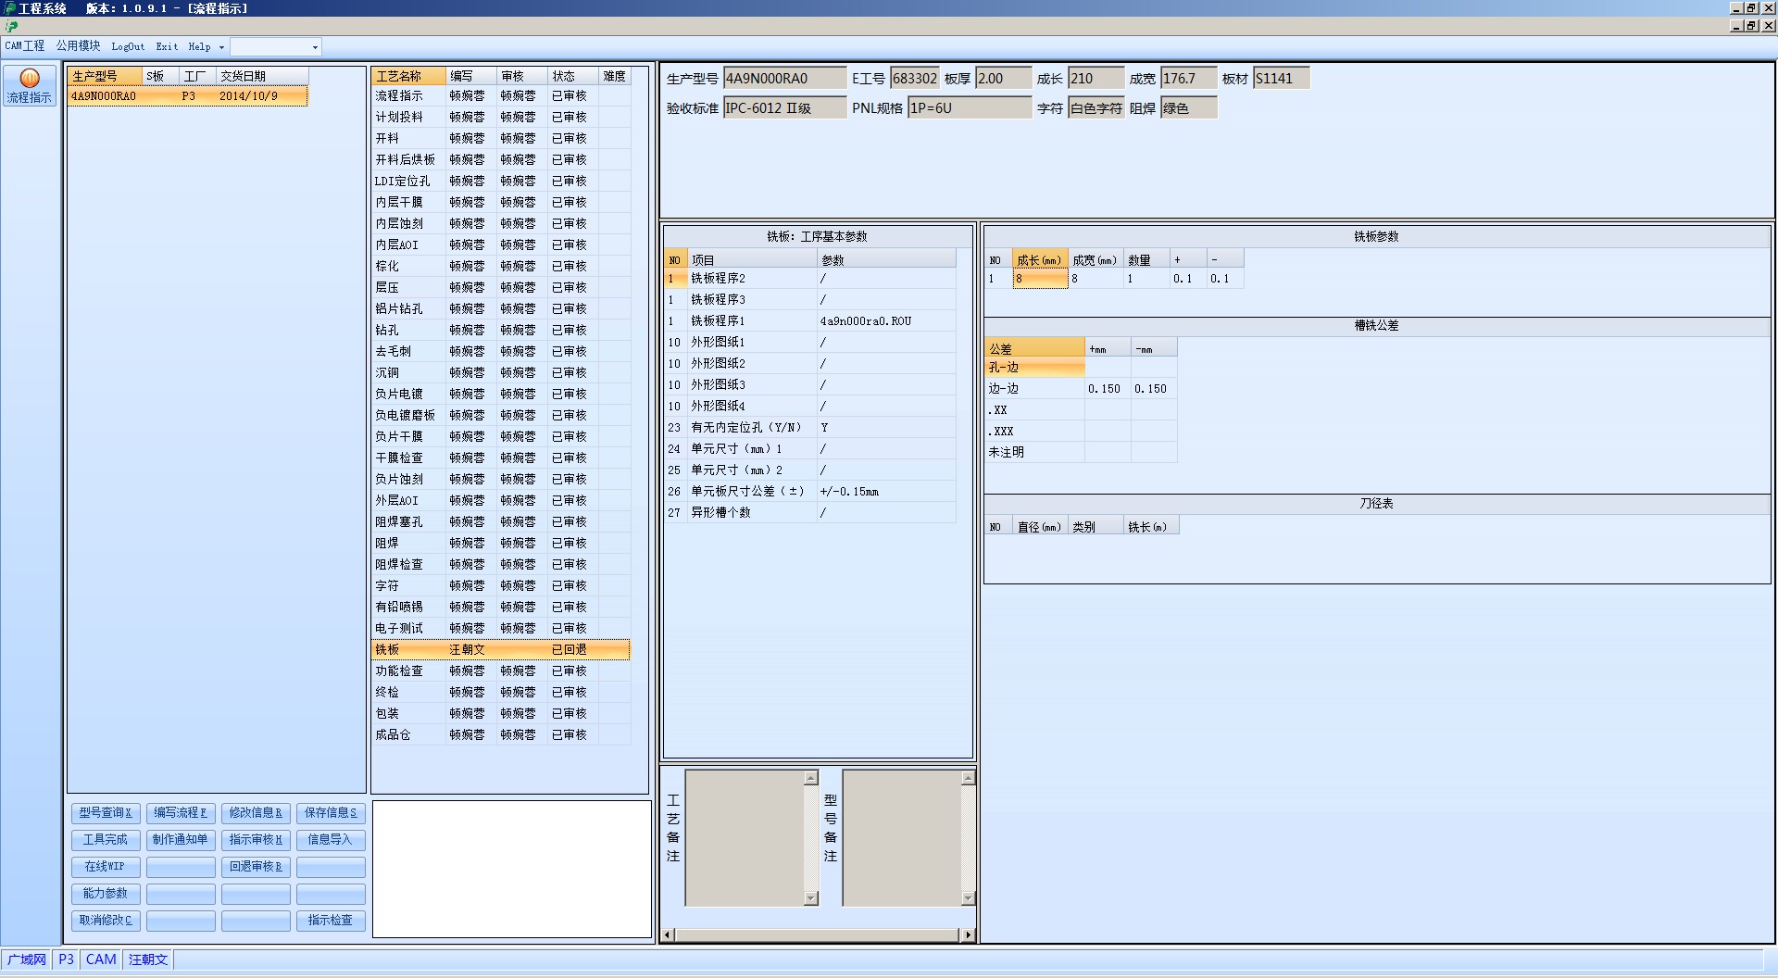Click Exit in the menu bar
Image resolution: width=1778 pixels, height=978 pixels.
(167, 46)
